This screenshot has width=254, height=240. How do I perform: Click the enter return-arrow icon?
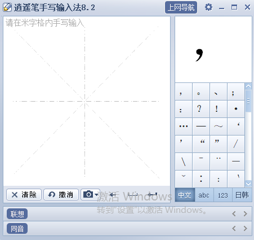[x=153, y=195]
